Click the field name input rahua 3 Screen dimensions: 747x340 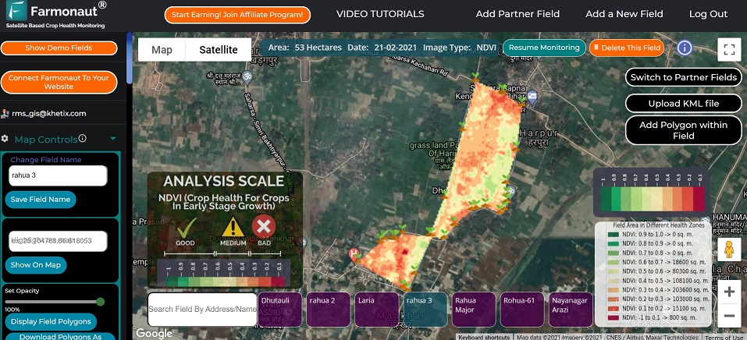[58, 175]
